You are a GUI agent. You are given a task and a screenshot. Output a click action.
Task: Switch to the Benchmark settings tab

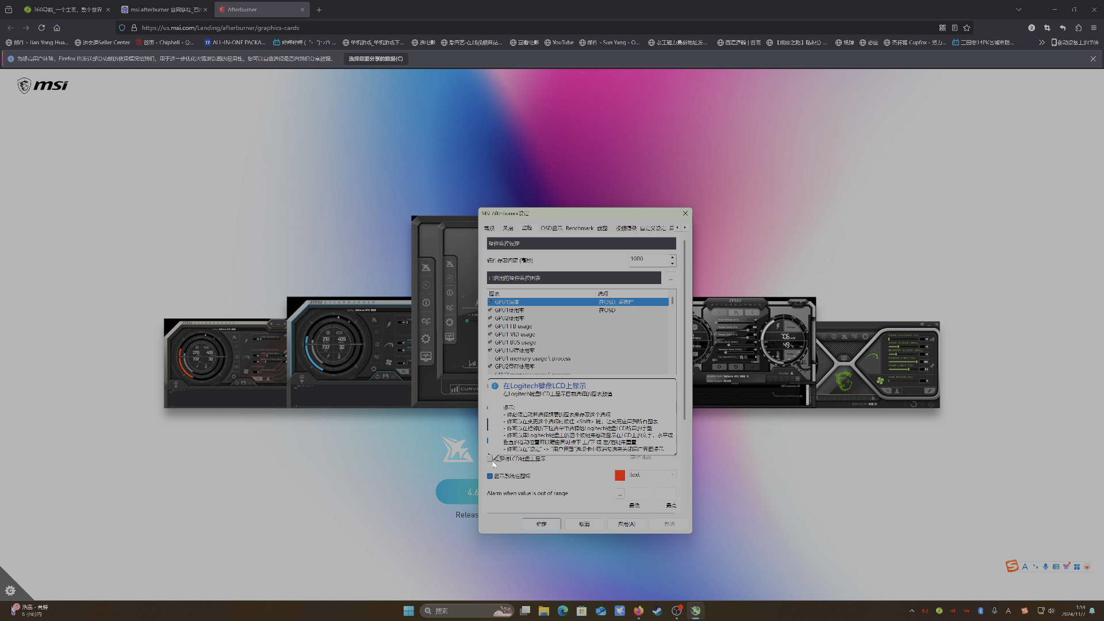[580, 228]
